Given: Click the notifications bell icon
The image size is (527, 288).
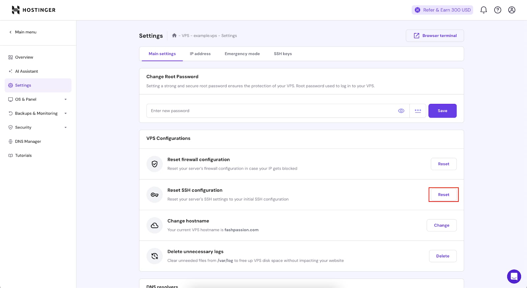Looking at the screenshot, I should click(483, 10).
